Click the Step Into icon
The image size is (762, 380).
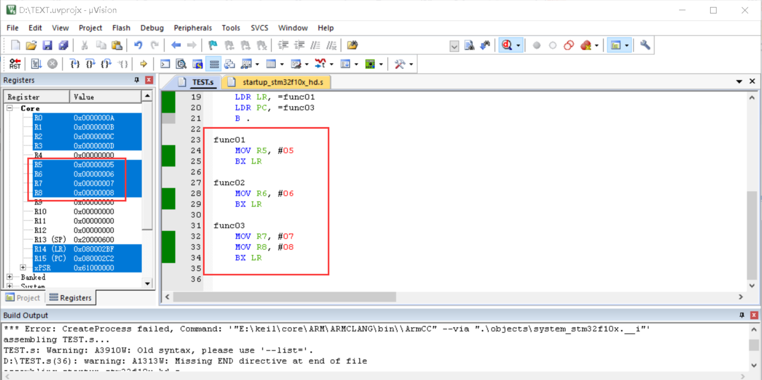[75, 64]
